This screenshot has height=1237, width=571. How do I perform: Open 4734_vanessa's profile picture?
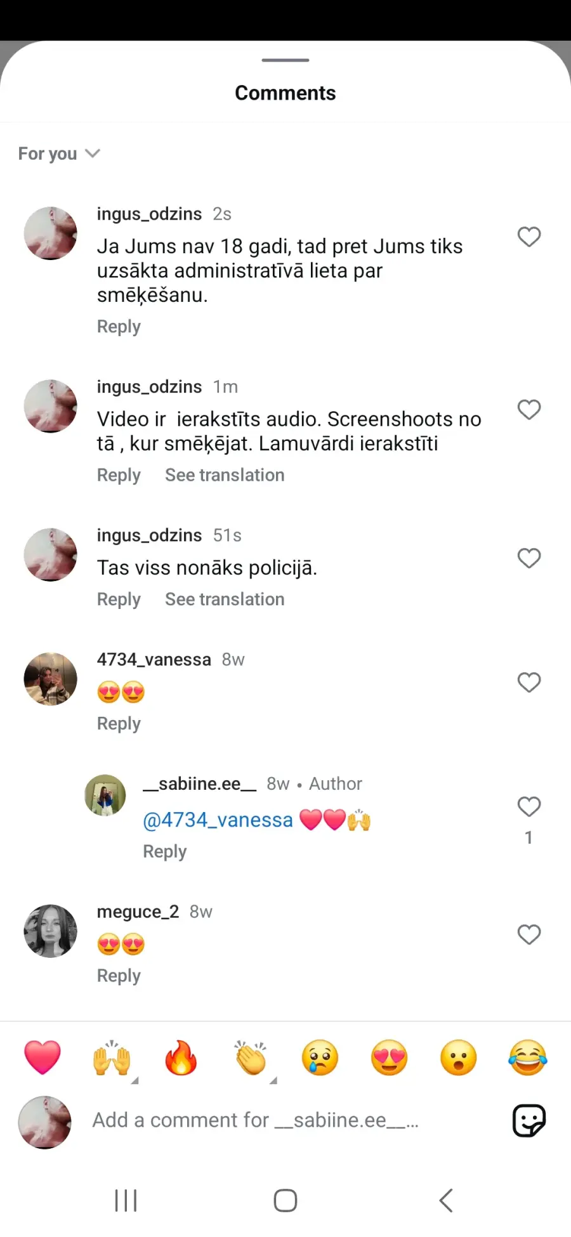click(x=50, y=678)
